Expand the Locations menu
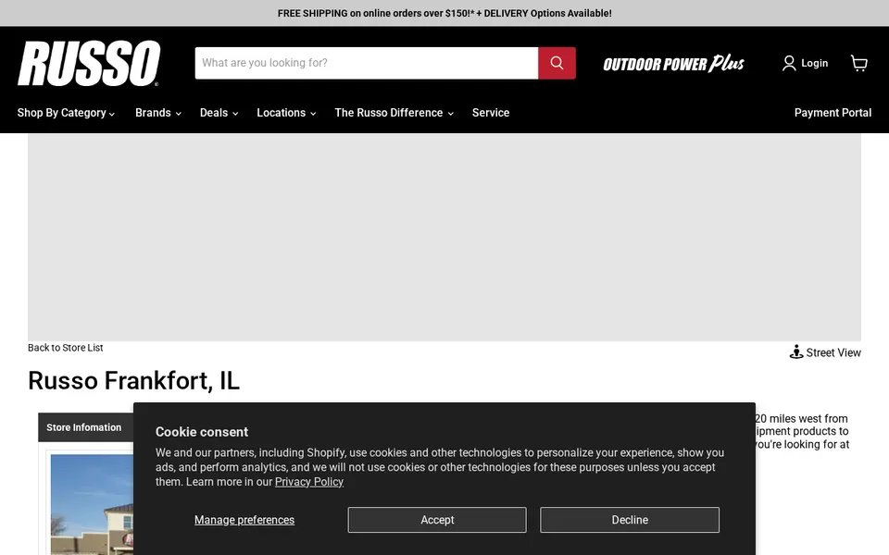Viewport: 889px width, 555px height. pyautogui.click(x=286, y=113)
